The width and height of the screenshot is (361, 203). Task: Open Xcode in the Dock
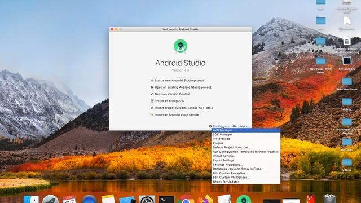click(x=127, y=200)
